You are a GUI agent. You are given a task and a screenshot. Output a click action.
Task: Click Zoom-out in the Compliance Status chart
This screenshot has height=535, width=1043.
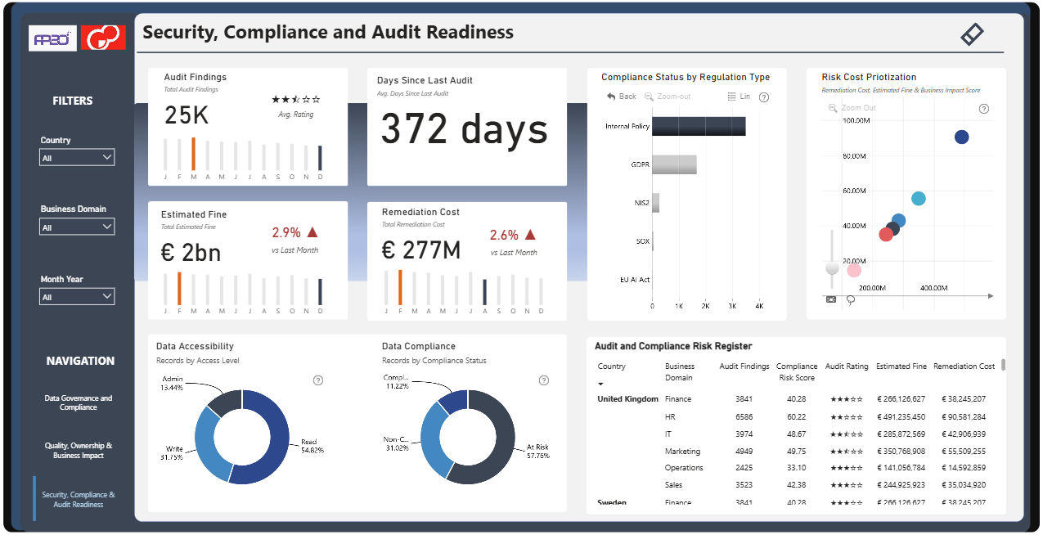668,97
